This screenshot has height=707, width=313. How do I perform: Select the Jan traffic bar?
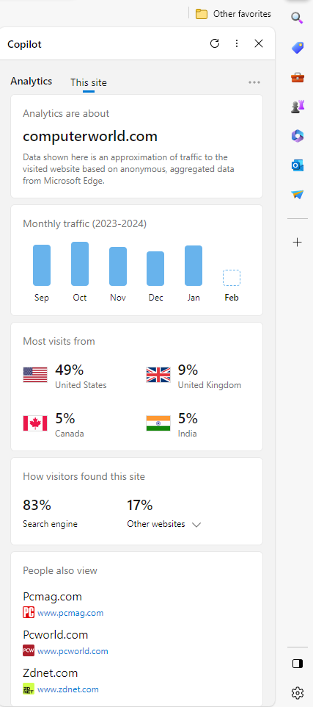coord(194,265)
